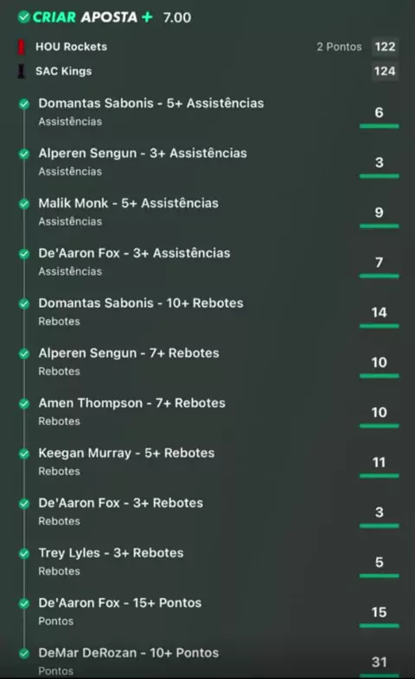This screenshot has height=679, width=415.
Task: Click the green plus icon after Aposta
Action: [x=147, y=17]
